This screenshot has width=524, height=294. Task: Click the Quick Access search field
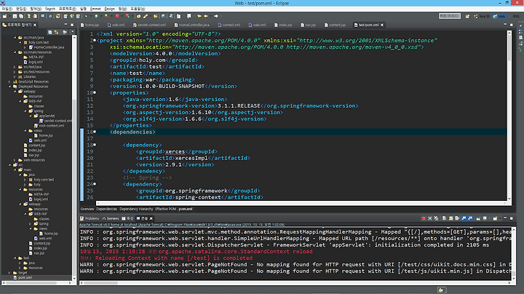click(x=450, y=16)
